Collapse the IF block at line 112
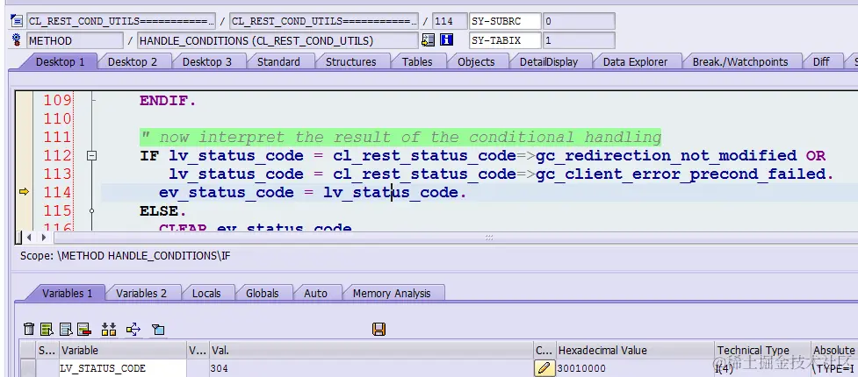This screenshot has width=858, height=377. [92, 156]
